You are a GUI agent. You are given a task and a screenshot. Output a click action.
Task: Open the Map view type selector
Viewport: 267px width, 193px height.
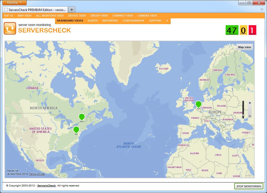[244, 47]
